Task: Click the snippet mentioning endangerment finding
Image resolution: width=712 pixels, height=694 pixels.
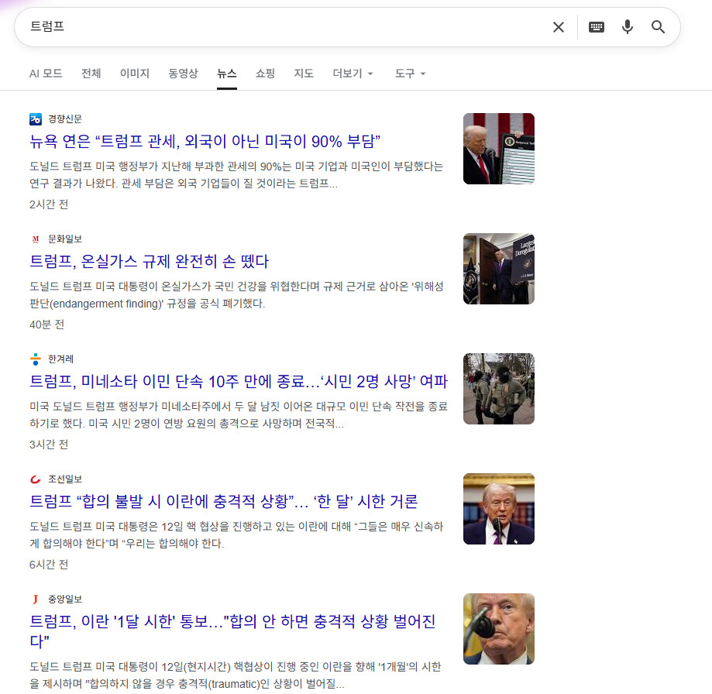Action: 236,295
